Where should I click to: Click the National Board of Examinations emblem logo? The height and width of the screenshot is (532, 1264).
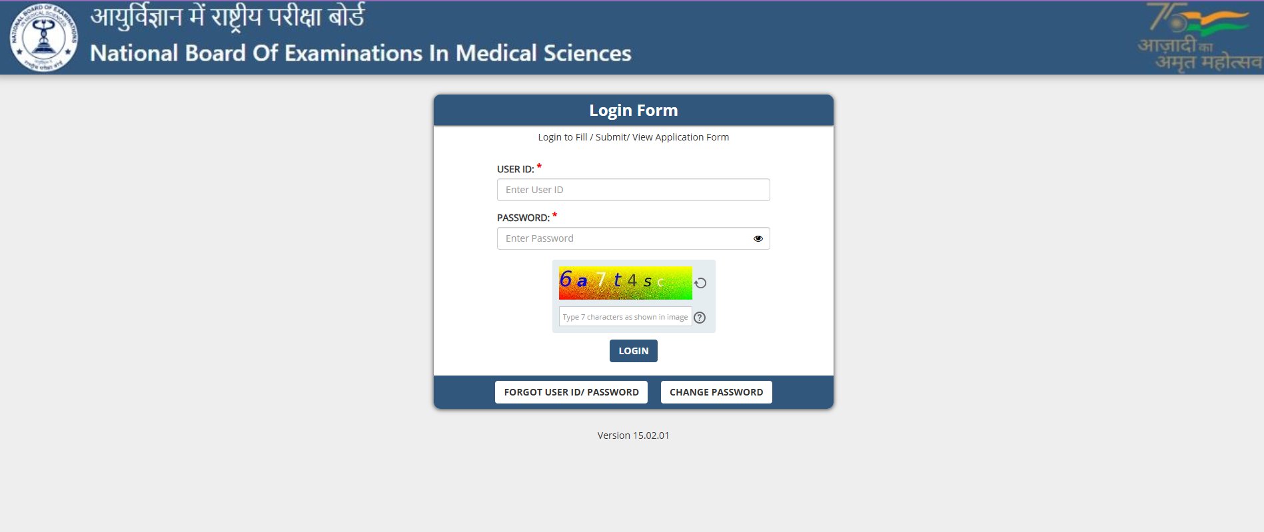[x=43, y=37]
